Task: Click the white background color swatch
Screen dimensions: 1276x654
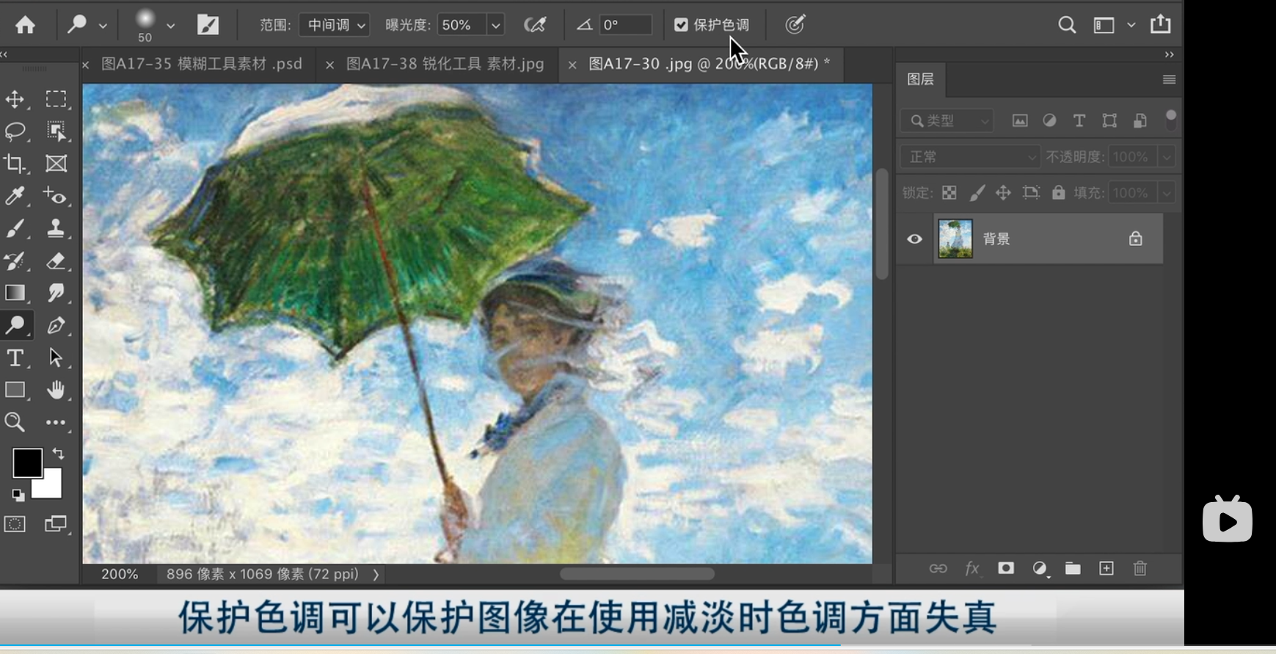Action: point(51,487)
